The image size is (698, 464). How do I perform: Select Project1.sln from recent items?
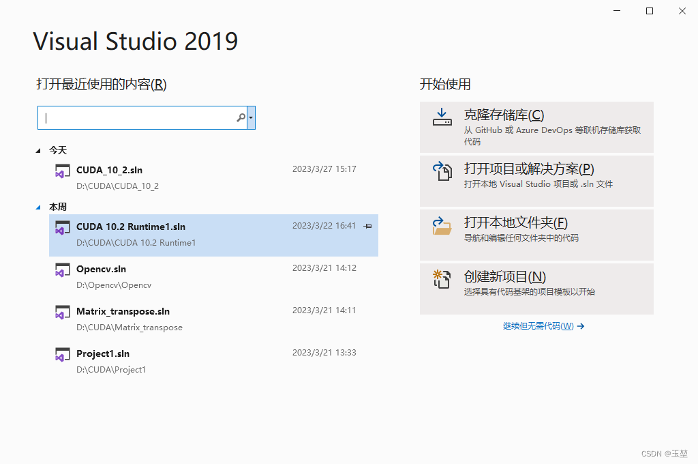(104, 353)
